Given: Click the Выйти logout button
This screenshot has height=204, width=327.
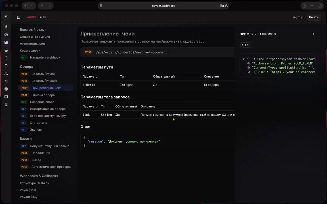Looking at the screenshot, I should [314, 17].
